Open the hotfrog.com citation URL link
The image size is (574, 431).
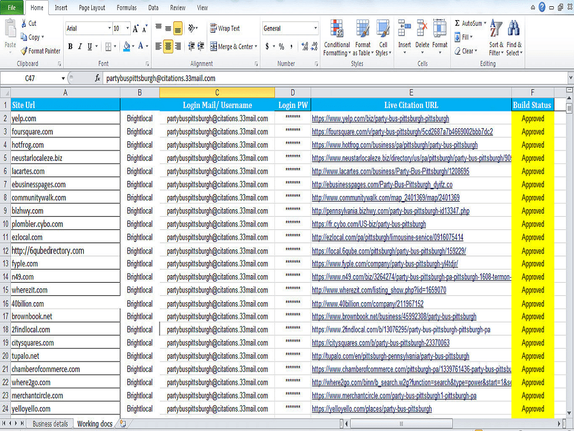(395, 145)
